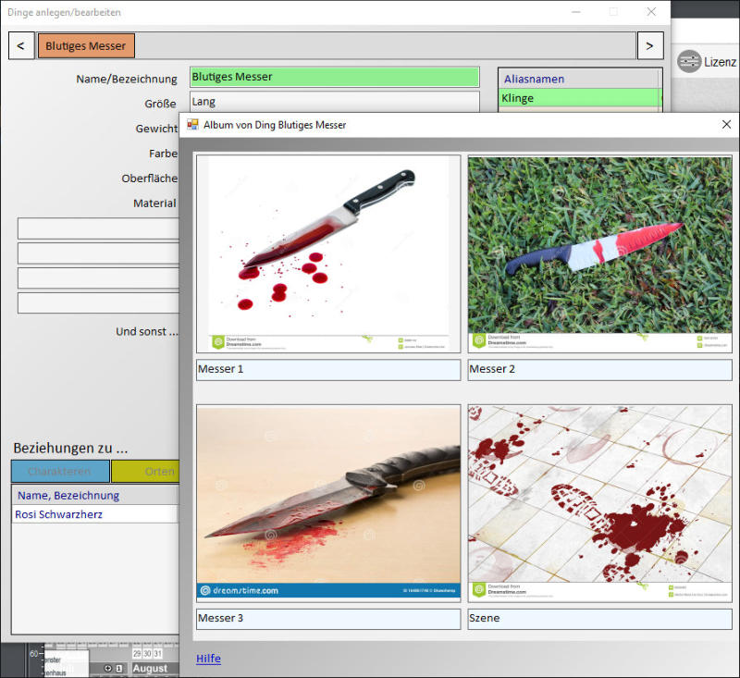Switch to the Charakteren relations tab
The image size is (740, 678).
click(60, 471)
